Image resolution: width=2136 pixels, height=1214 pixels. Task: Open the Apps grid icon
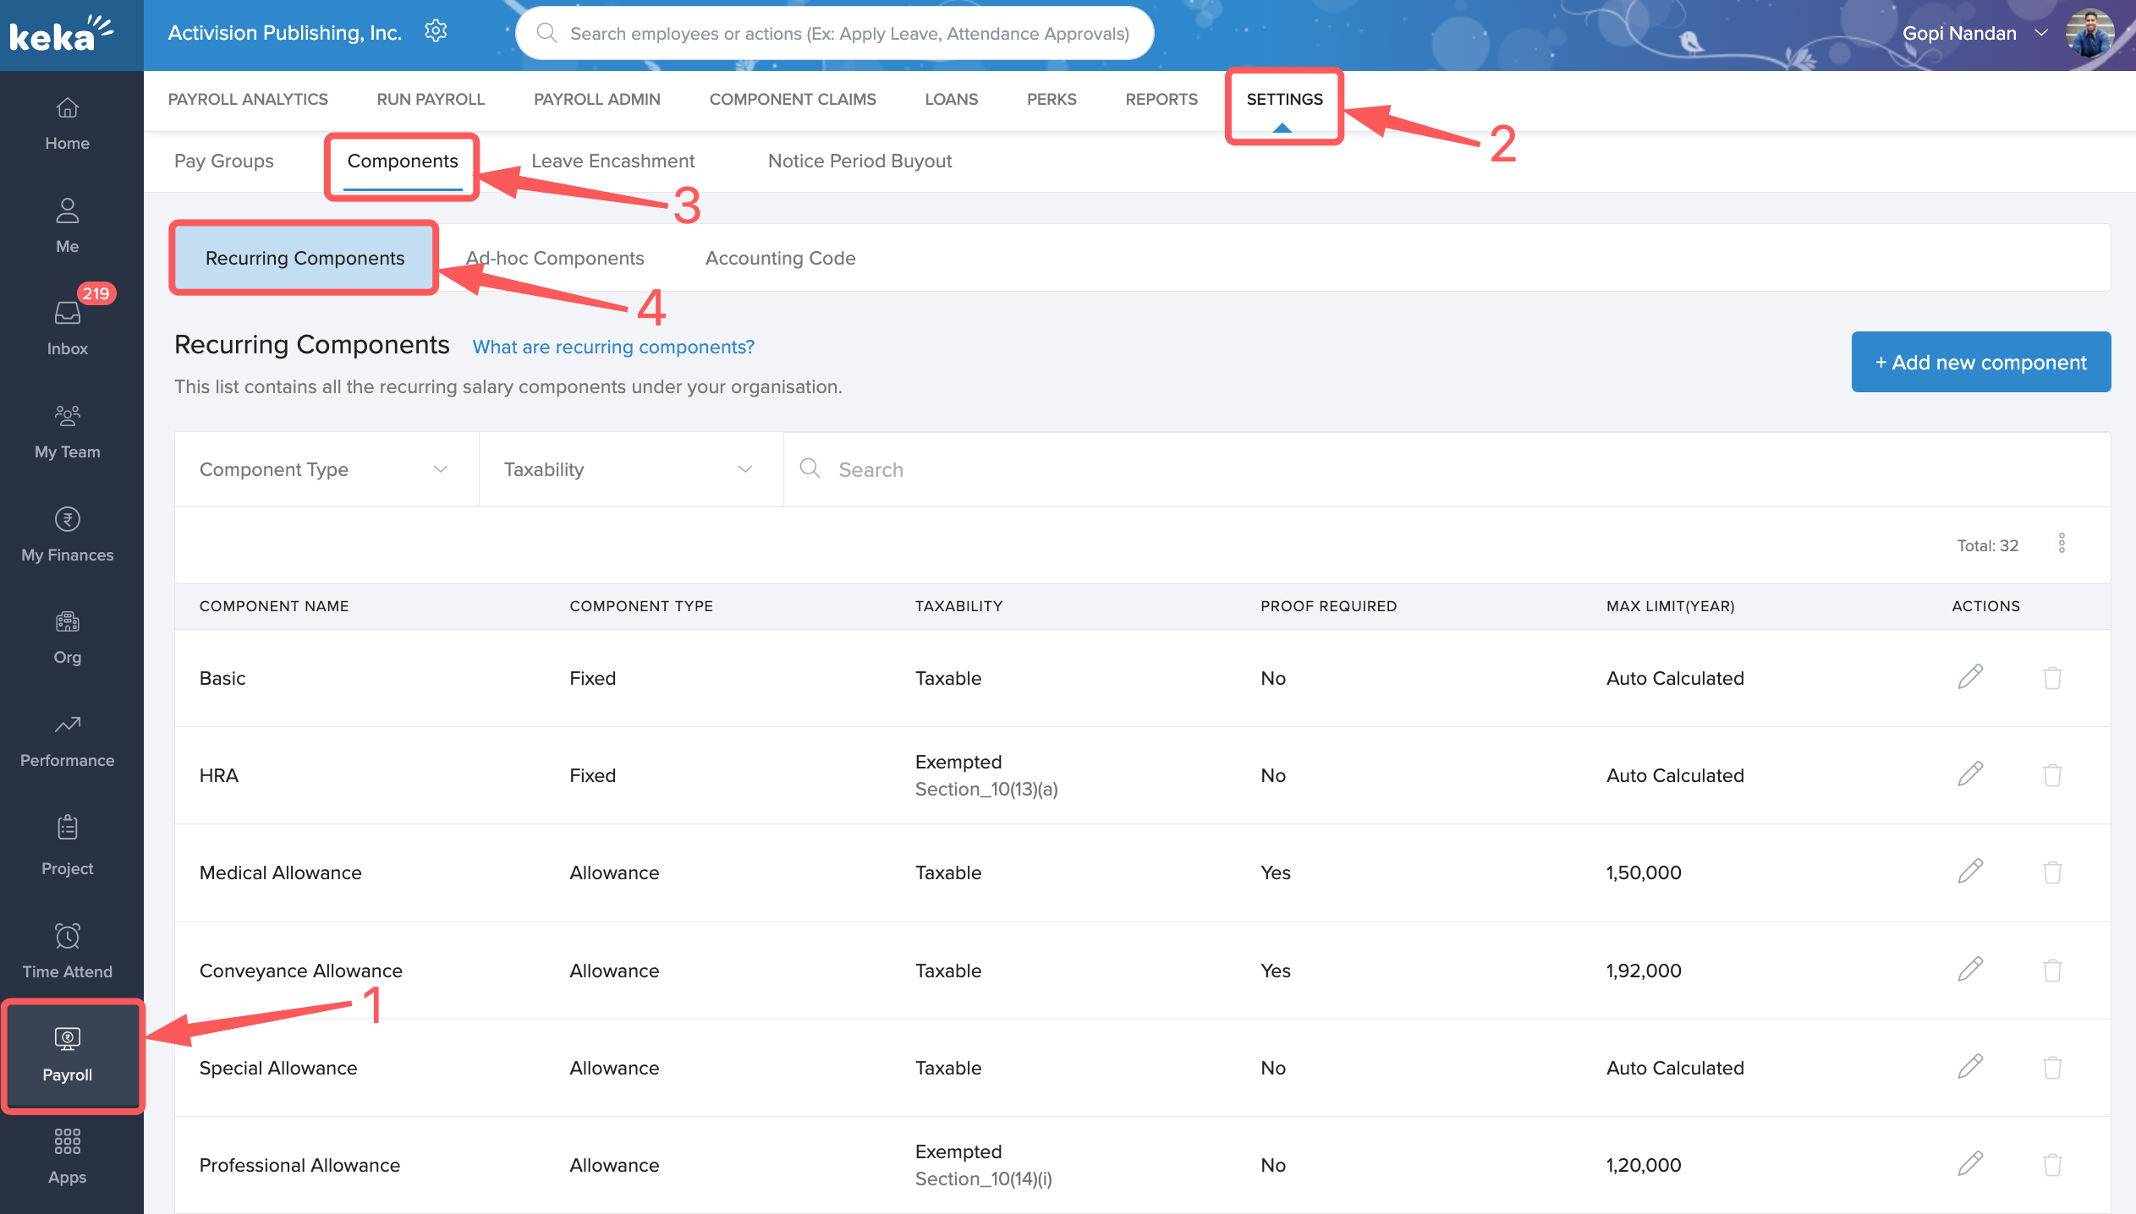point(68,1141)
